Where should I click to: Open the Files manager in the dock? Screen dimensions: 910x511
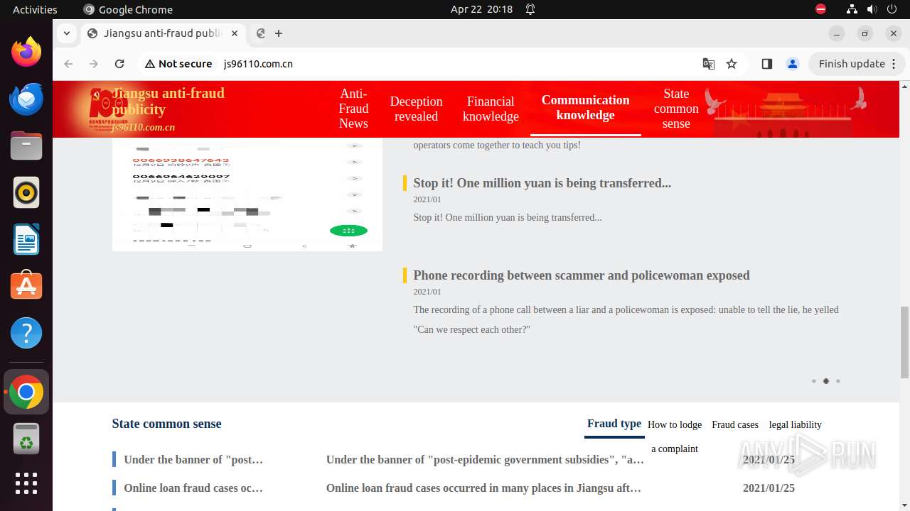(x=26, y=145)
